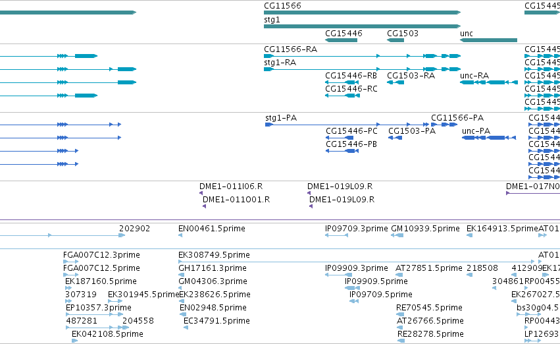Select the EK164913.5prime EST label
Viewport: 560px width, 344px height.
pyautogui.click(x=502, y=229)
